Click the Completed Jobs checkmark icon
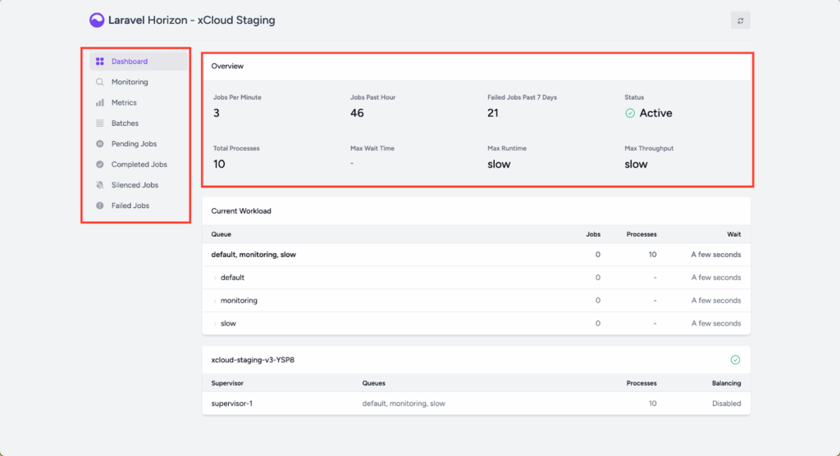Screen dimensions: 840x456 click(100, 165)
